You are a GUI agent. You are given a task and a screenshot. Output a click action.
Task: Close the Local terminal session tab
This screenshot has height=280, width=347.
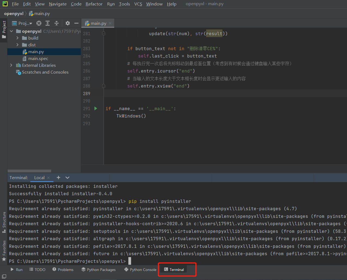pos(48,177)
